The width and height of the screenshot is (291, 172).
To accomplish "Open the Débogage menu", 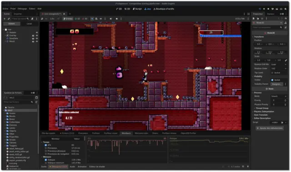I will tap(22, 9).
